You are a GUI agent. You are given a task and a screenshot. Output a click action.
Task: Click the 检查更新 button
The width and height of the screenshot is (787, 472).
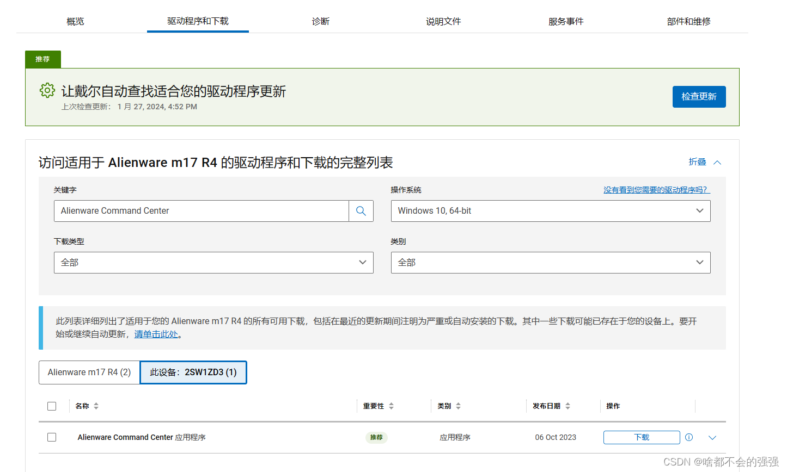(699, 97)
